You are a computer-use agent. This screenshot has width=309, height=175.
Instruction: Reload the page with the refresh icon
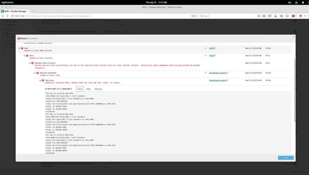[x=196, y=16]
